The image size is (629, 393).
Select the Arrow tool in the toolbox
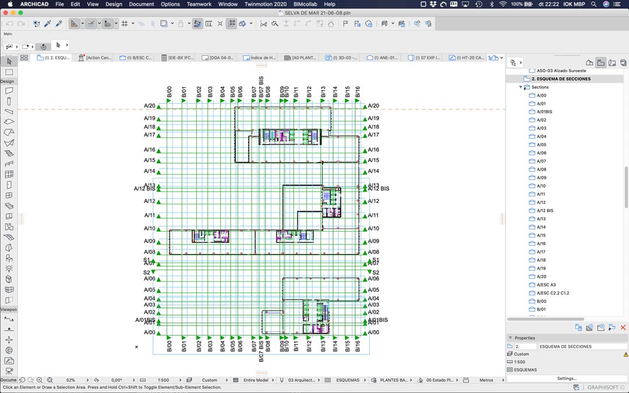click(9, 61)
